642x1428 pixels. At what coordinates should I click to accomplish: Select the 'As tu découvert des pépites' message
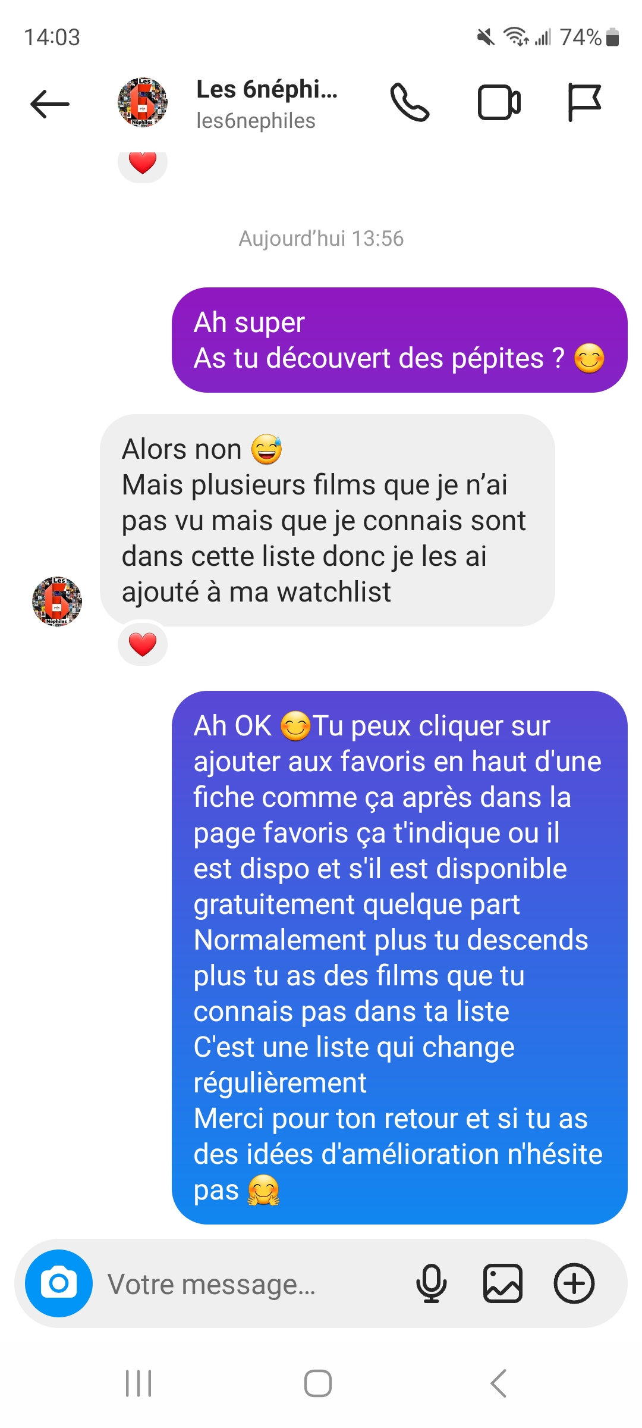[x=399, y=340]
